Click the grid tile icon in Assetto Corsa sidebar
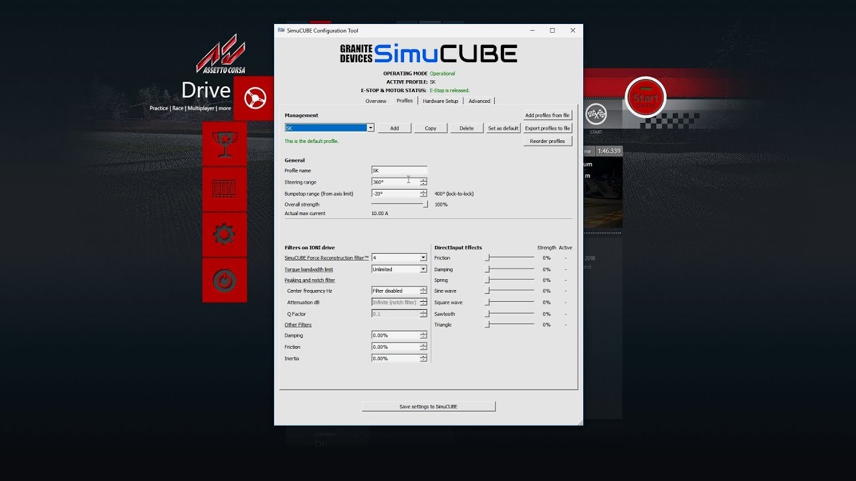The height and width of the screenshot is (481, 856). 224,189
